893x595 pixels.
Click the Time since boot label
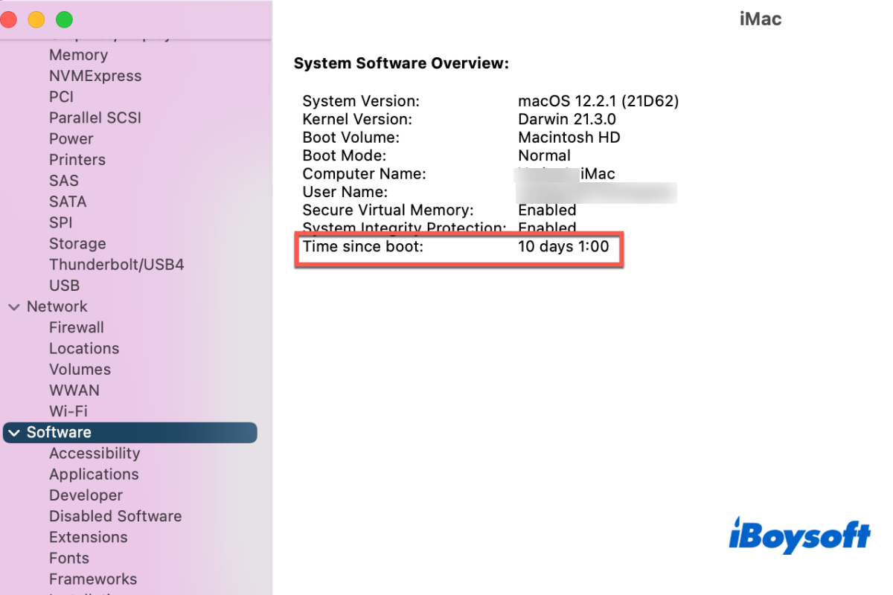[x=362, y=246]
